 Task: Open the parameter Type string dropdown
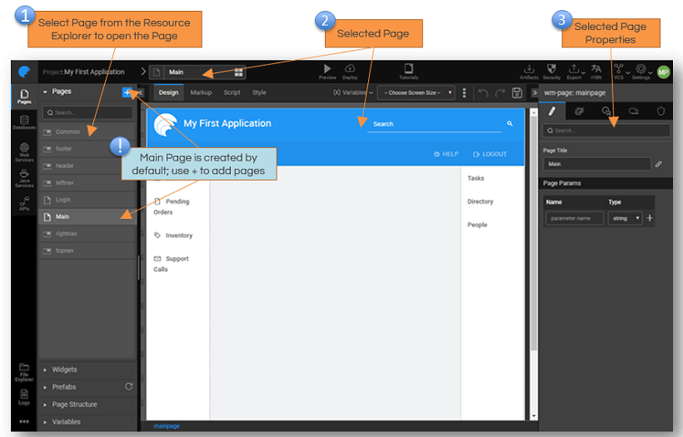[x=626, y=218]
